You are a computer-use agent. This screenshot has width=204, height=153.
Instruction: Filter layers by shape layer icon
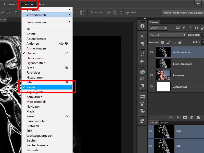(196, 28)
